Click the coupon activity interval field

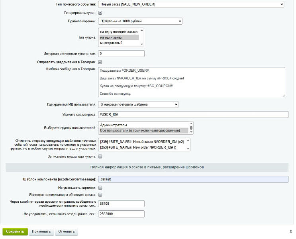[121, 54]
